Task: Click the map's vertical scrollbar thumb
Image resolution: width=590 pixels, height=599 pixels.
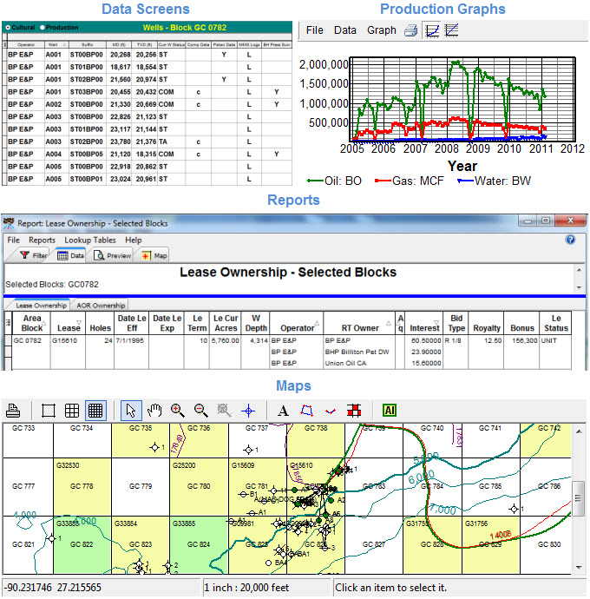Action: point(579,498)
